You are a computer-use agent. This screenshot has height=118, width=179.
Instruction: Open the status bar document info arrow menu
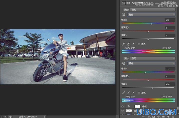tap(45, 117)
